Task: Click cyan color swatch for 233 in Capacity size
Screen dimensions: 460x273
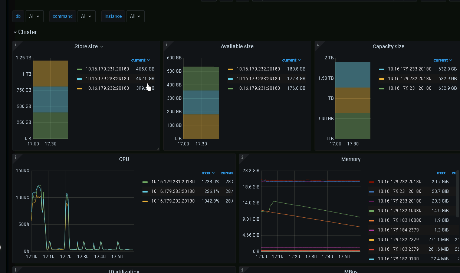Action: [x=382, y=69]
